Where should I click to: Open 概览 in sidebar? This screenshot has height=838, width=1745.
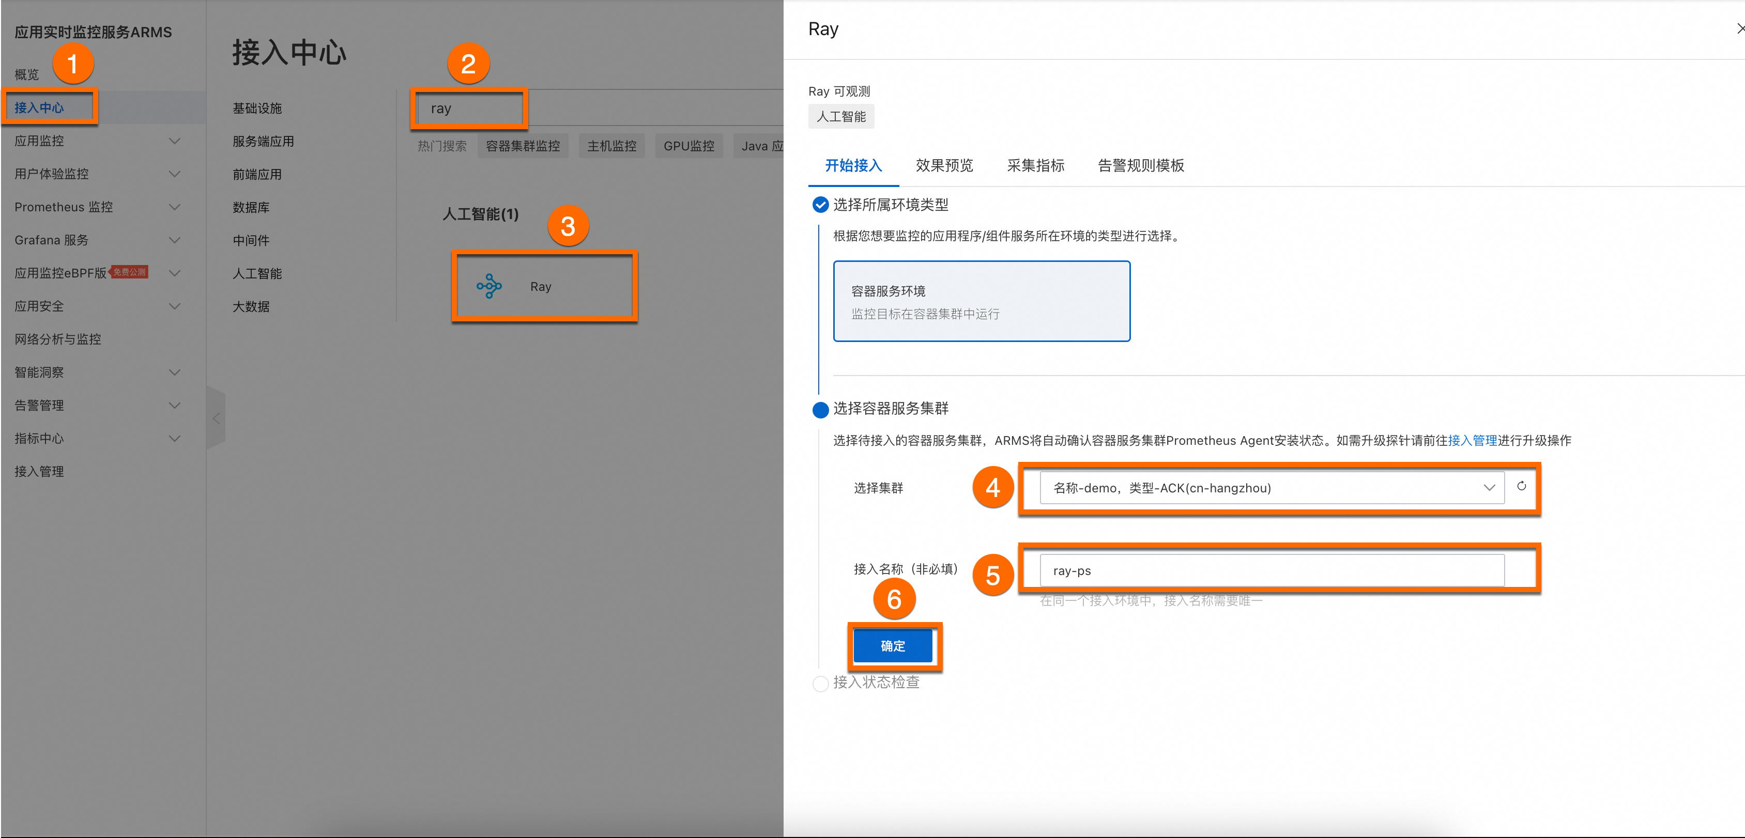click(26, 74)
